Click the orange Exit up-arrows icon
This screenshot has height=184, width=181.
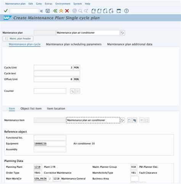[61, 11]
